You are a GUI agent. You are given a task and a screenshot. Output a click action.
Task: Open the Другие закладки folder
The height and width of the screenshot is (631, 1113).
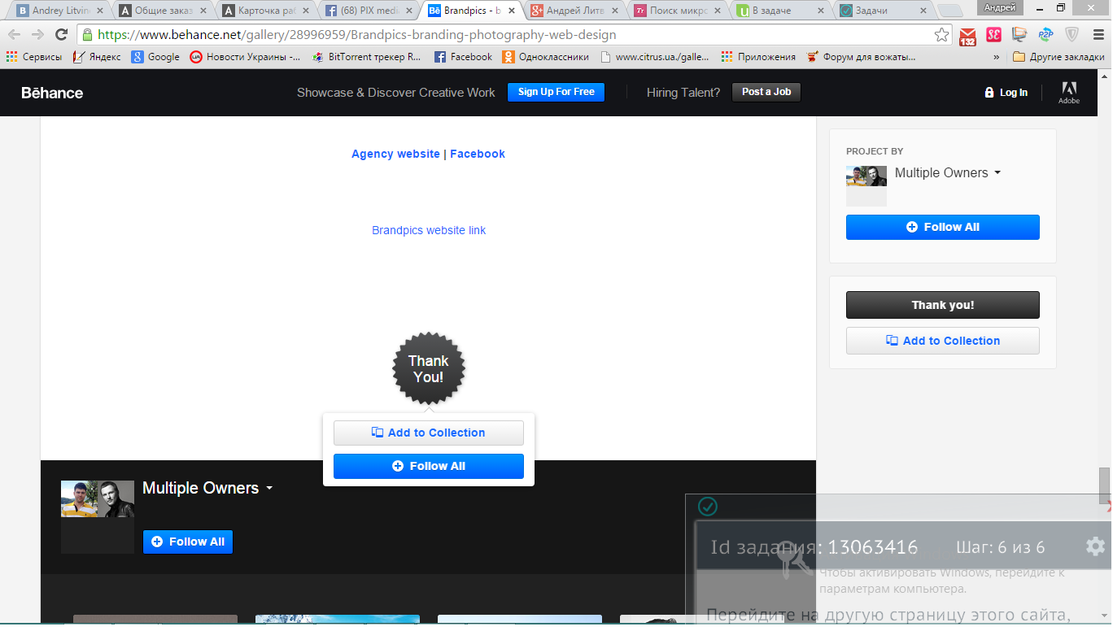coord(1058,57)
